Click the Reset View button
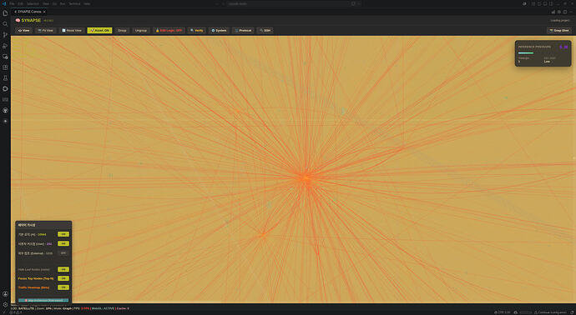The image size is (576, 315). (x=72, y=31)
